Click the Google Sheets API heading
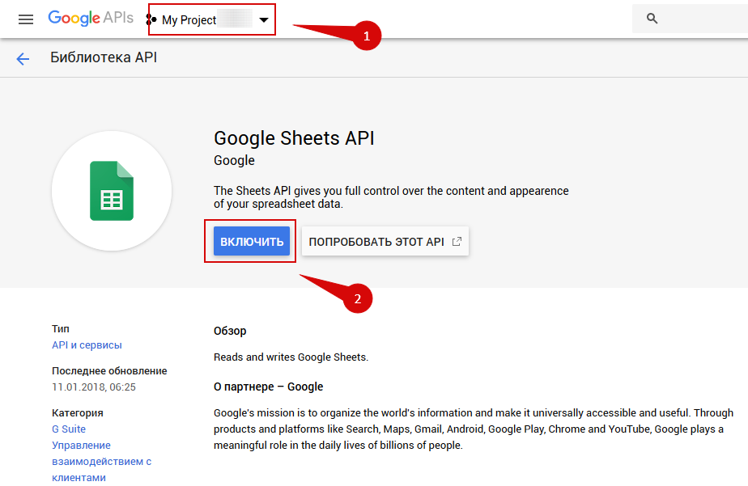Image resolution: width=748 pixels, height=486 pixels. tap(294, 138)
